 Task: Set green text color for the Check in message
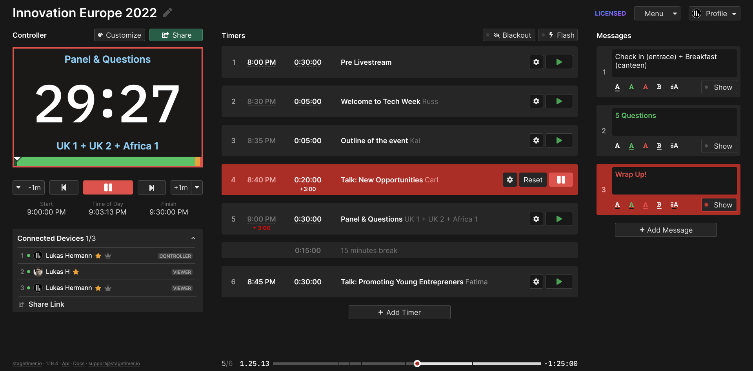coord(631,87)
